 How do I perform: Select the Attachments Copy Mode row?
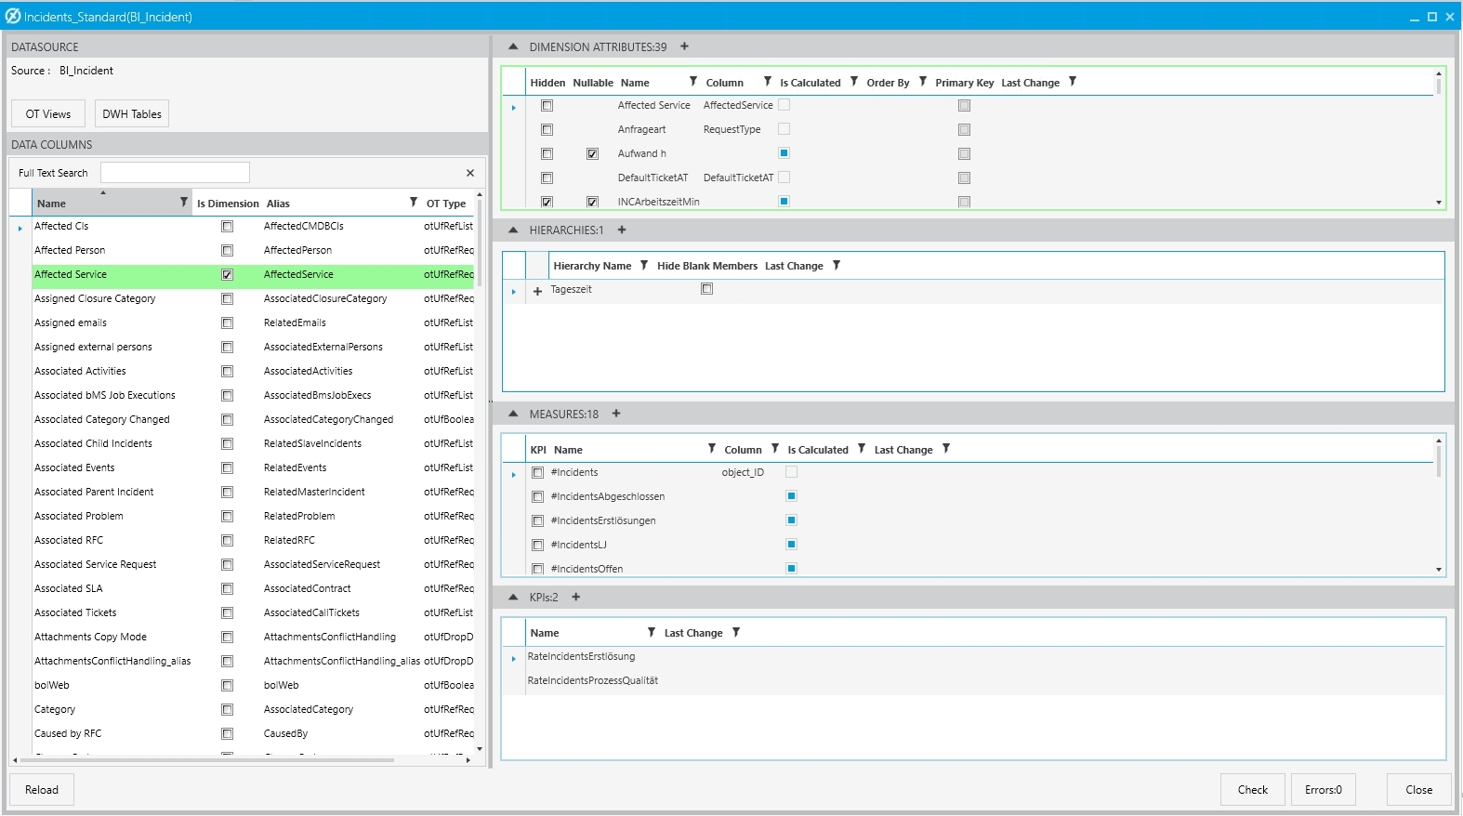253,637
